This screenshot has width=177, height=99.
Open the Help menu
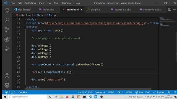tap(77, 3)
